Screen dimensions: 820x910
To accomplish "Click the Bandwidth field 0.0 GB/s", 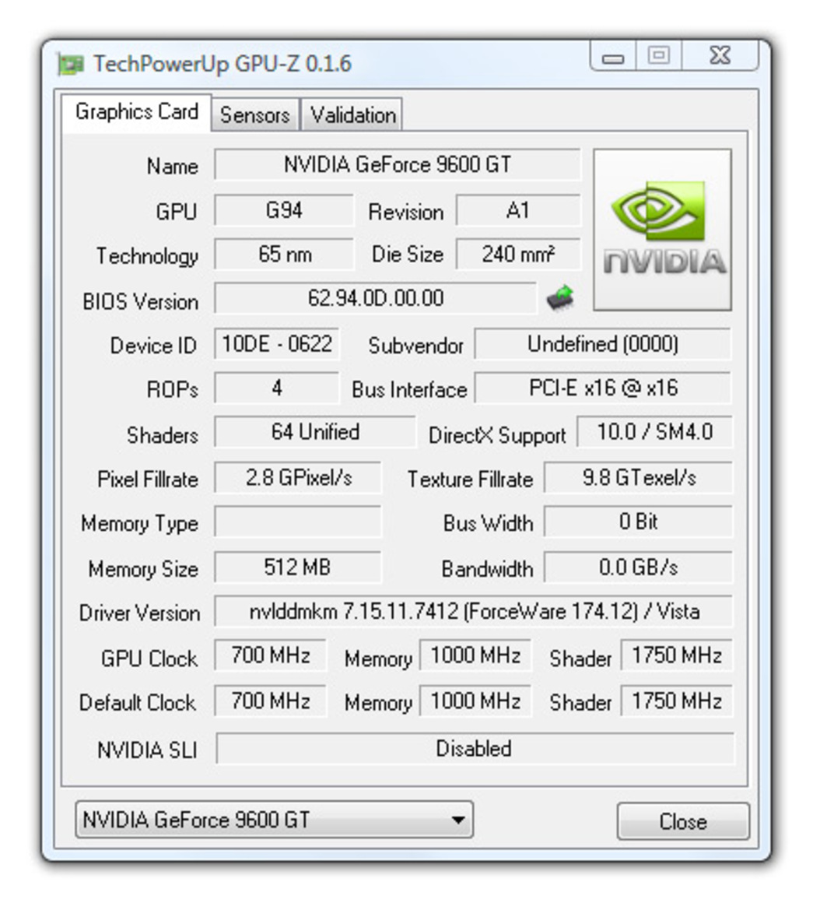I will [x=639, y=567].
